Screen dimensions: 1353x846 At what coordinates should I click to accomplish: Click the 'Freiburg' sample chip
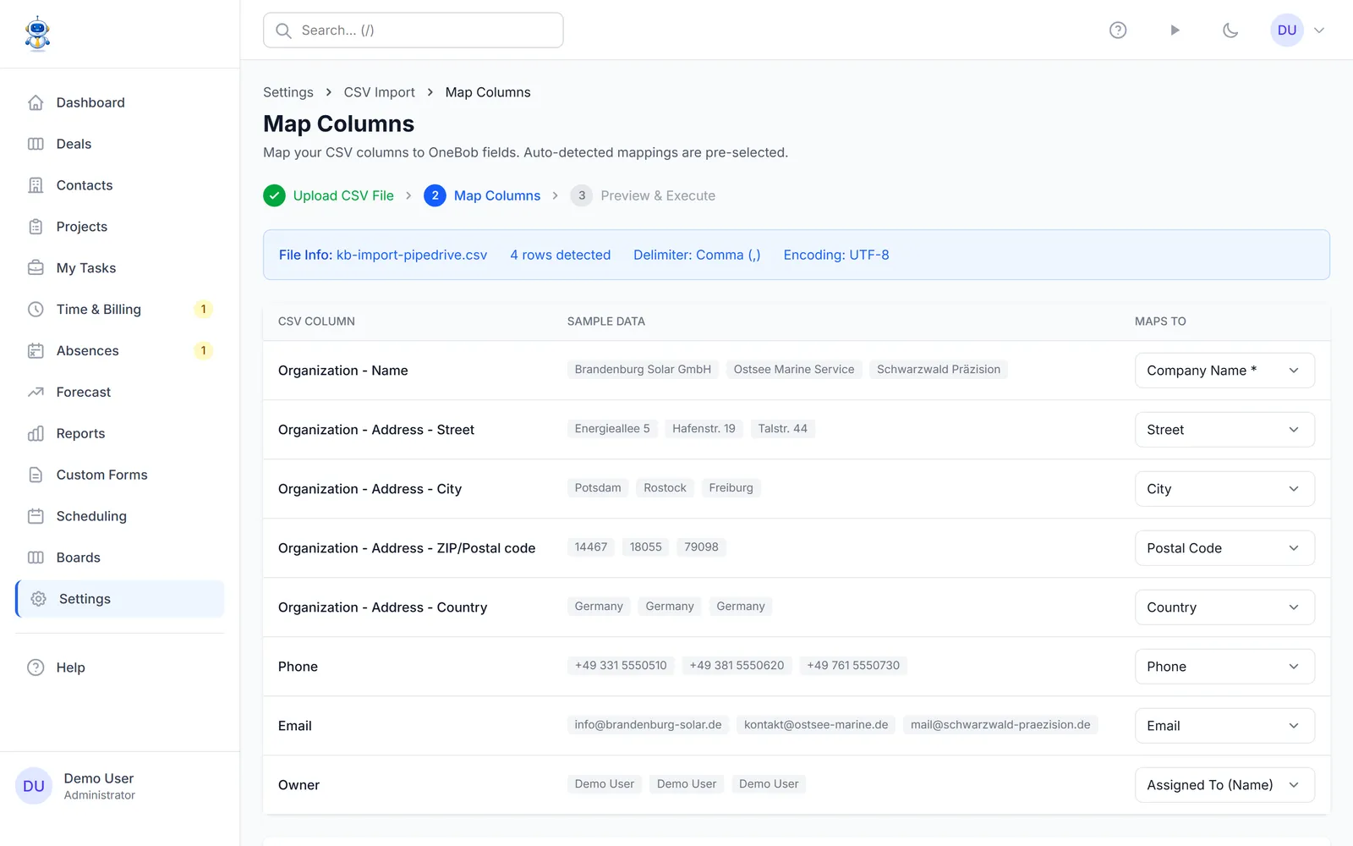pos(731,488)
